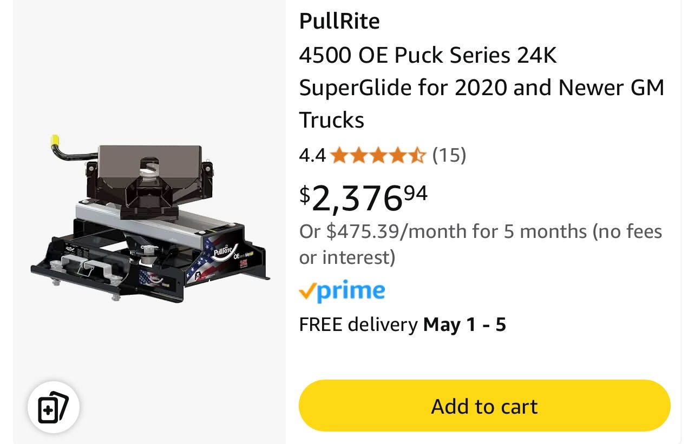Click the first orange rating star
Screen dimensions: 695x444
click(x=339, y=155)
